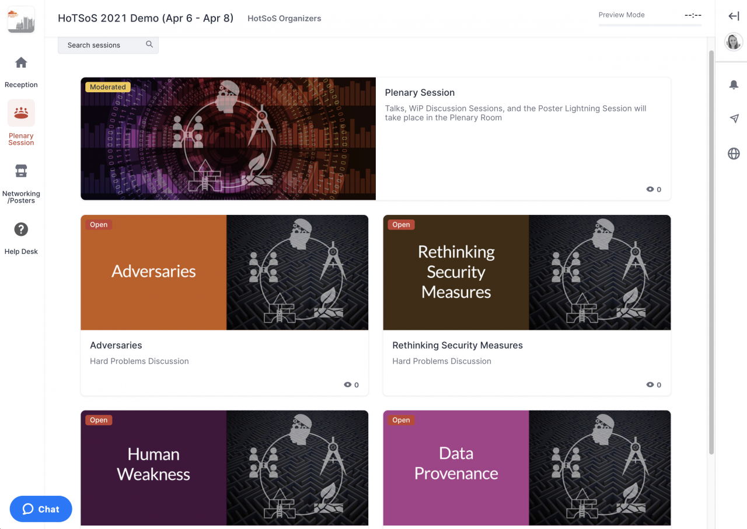Open the user profile avatar
This screenshot has height=529, width=747.
coord(733,41)
